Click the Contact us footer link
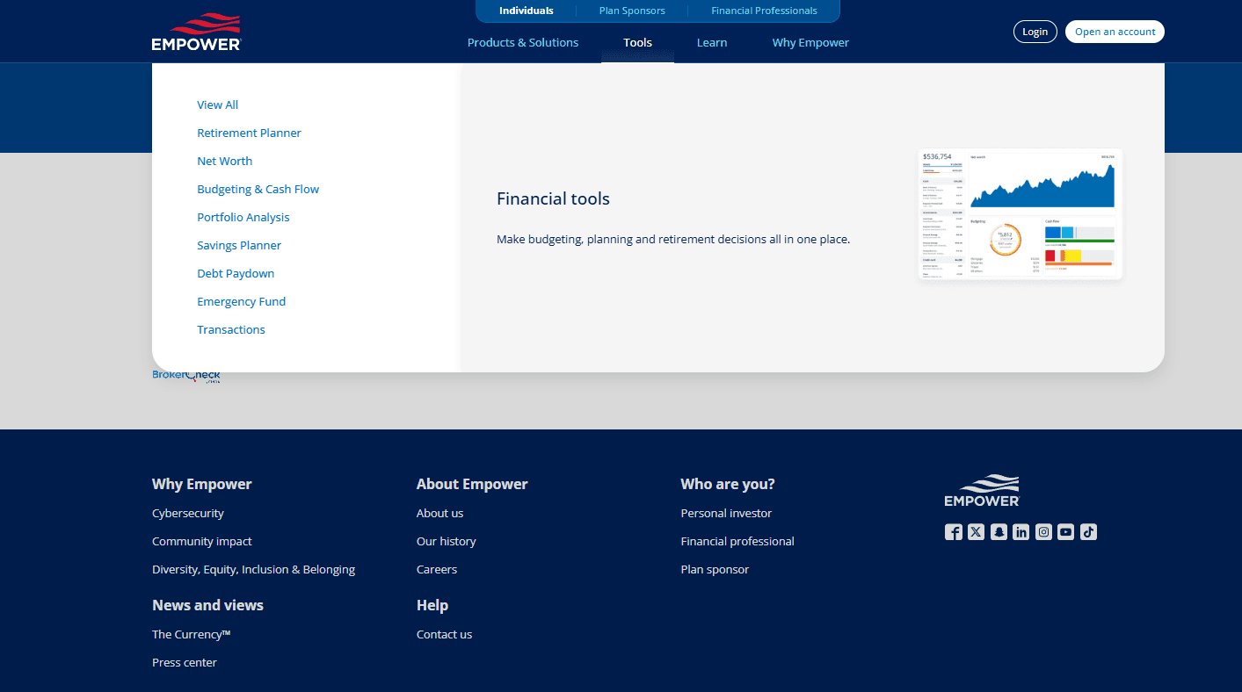Viewport: 1242px width, 692px height. pyautogui.click(x=444, y=634)
